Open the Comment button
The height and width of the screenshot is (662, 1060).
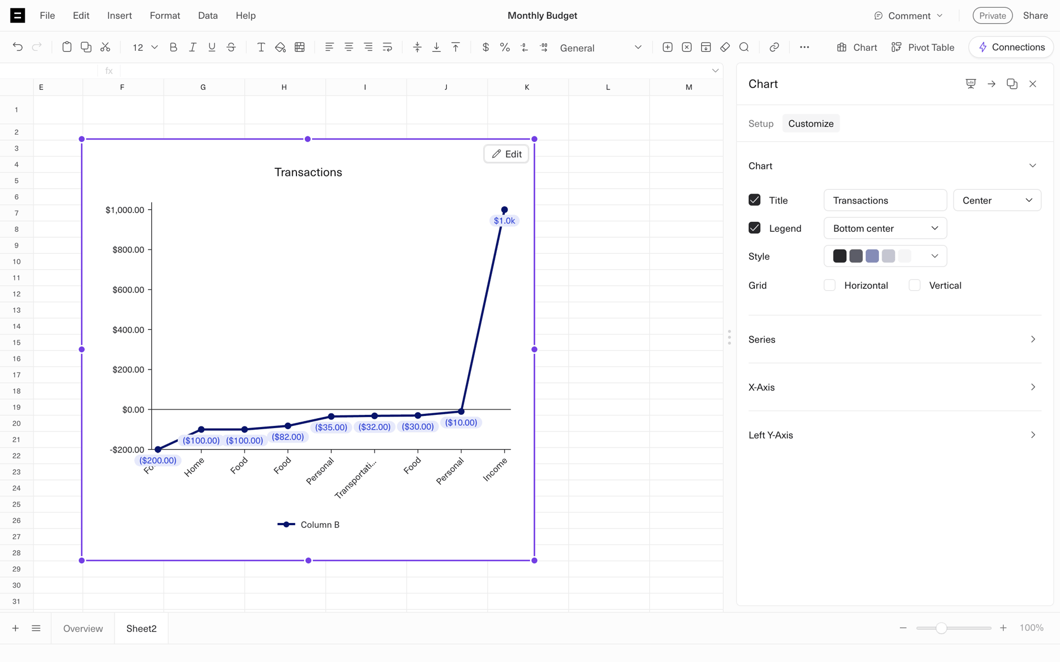(x=909, y=15)
